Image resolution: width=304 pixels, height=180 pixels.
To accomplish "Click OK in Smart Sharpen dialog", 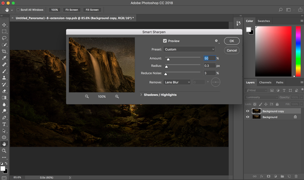I will 231,41.
